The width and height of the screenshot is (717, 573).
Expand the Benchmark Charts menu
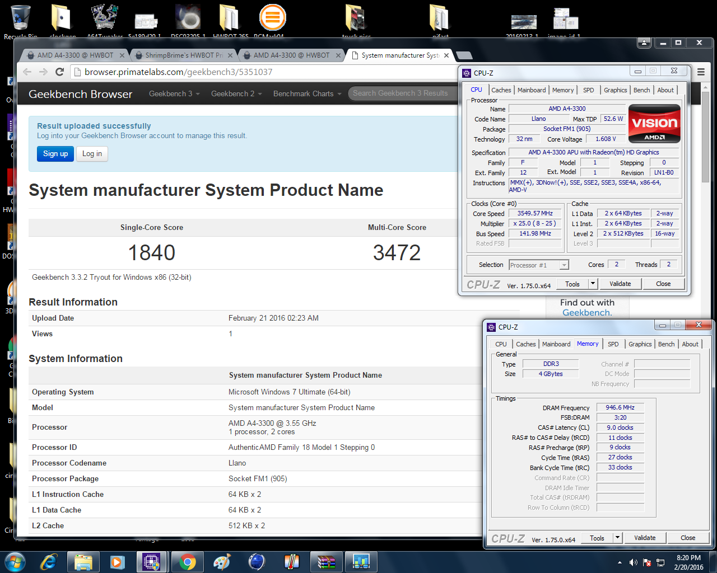(x=307, y=93)
